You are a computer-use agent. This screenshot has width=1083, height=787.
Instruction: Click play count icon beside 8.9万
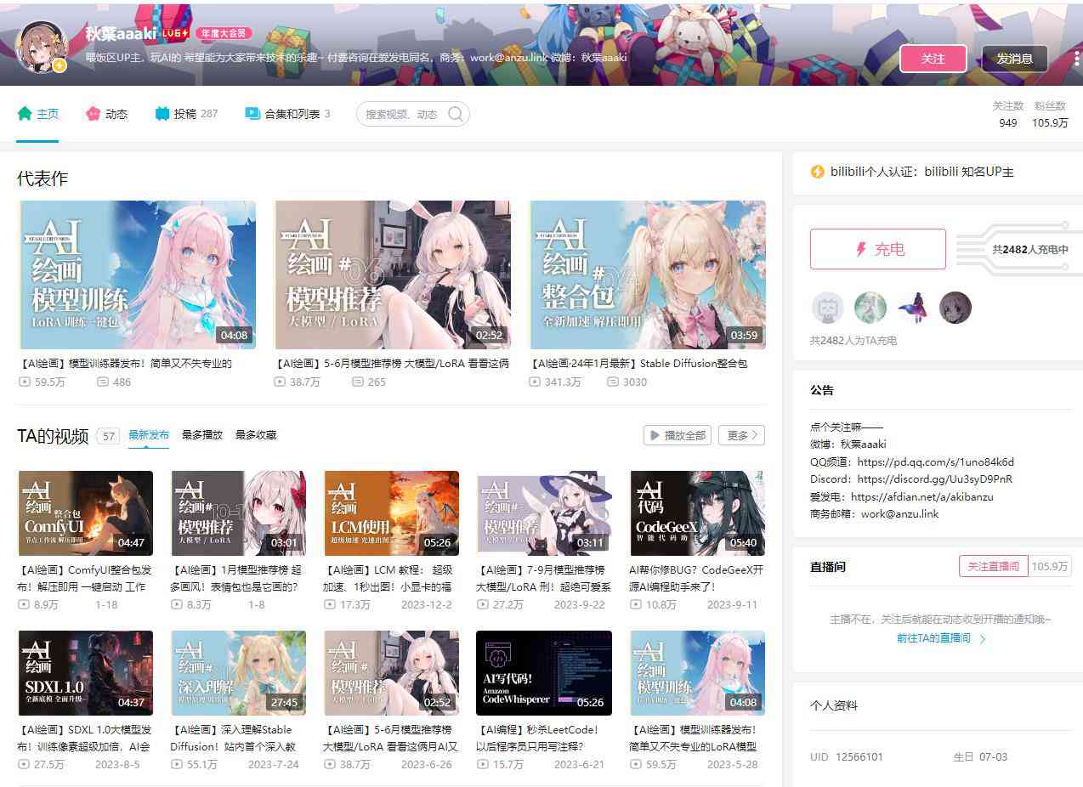pos(23,605)
